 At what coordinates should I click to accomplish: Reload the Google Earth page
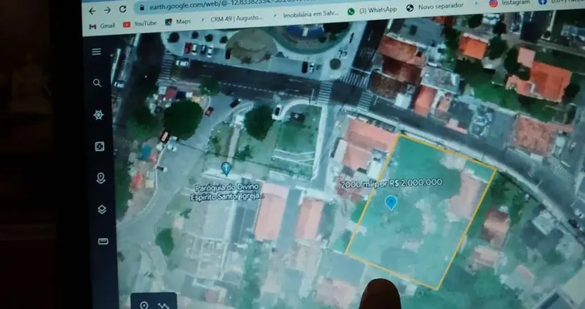pyautogui.click(x=123, y=9)
